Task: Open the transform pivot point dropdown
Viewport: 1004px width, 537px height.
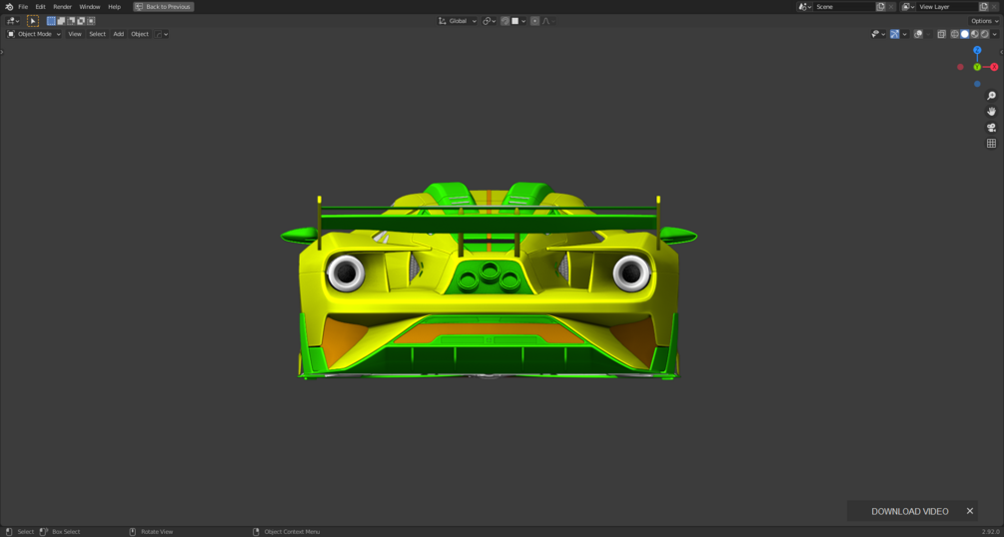Action: tap(490, 21)
